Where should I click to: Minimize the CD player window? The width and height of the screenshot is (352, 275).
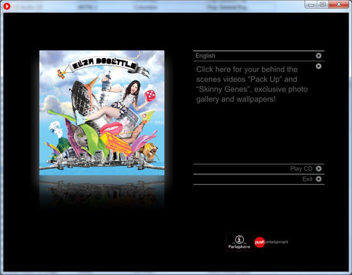[311, 5]
